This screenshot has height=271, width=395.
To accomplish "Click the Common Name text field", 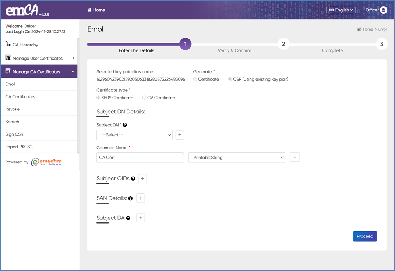I will tap(140, 158).
